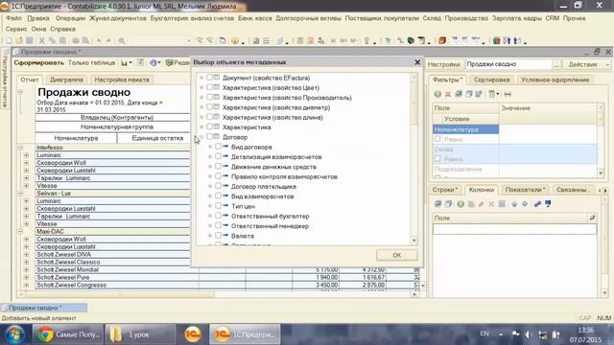Select the Движение денежных средств tree item
This screenshot has height=345, width=614.
273,167
